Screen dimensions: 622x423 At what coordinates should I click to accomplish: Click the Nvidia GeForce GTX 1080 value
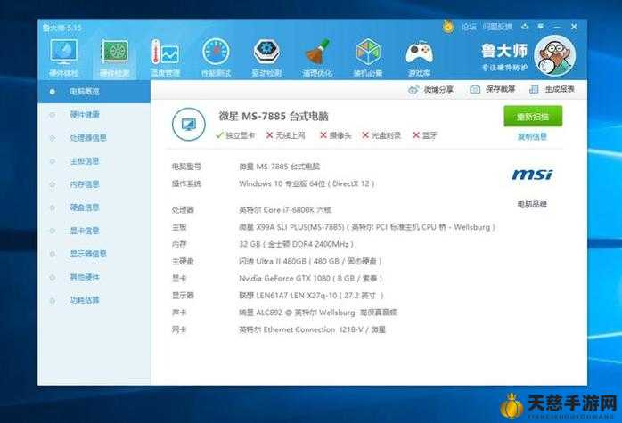(x=311, y=279)
